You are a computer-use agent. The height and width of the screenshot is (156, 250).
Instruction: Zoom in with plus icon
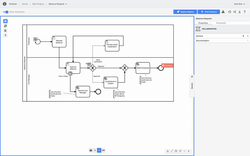coord(188,151)
